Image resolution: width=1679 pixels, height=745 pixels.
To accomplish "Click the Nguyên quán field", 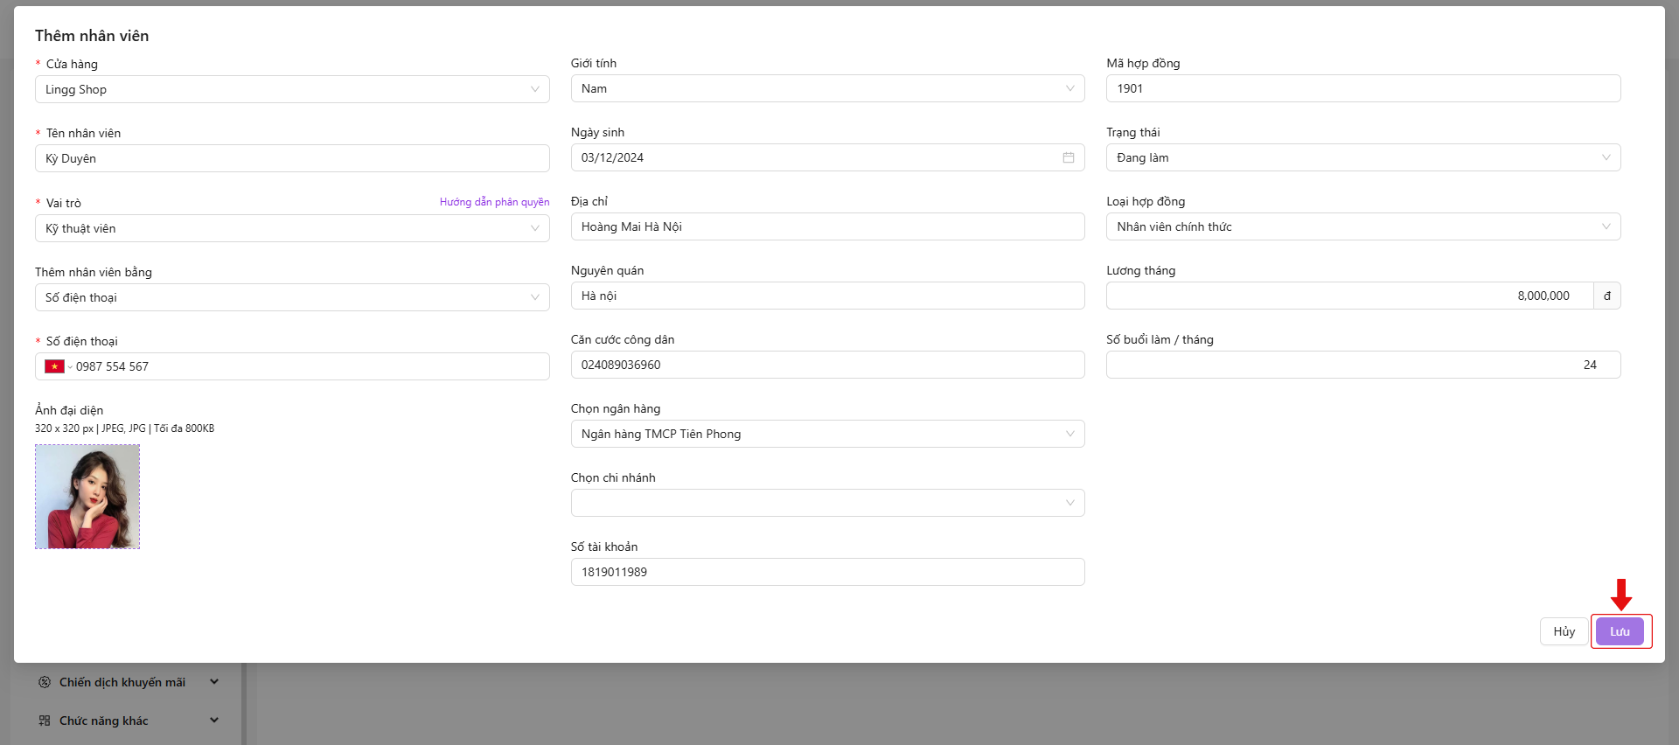I will (827, 296).
